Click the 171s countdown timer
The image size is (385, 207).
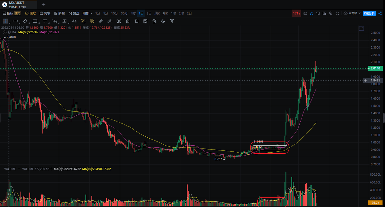click(296, 13)
